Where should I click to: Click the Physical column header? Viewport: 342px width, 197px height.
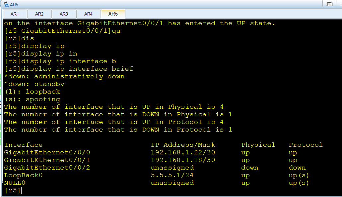258,145
